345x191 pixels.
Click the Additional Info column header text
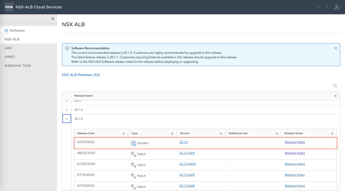click(x=238, y=133)
